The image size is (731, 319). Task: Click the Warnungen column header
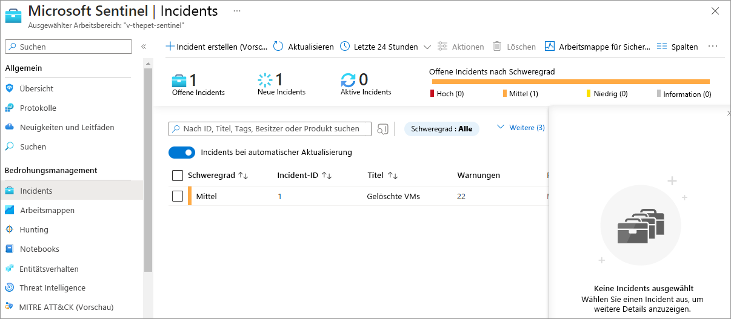click(479, 176)
